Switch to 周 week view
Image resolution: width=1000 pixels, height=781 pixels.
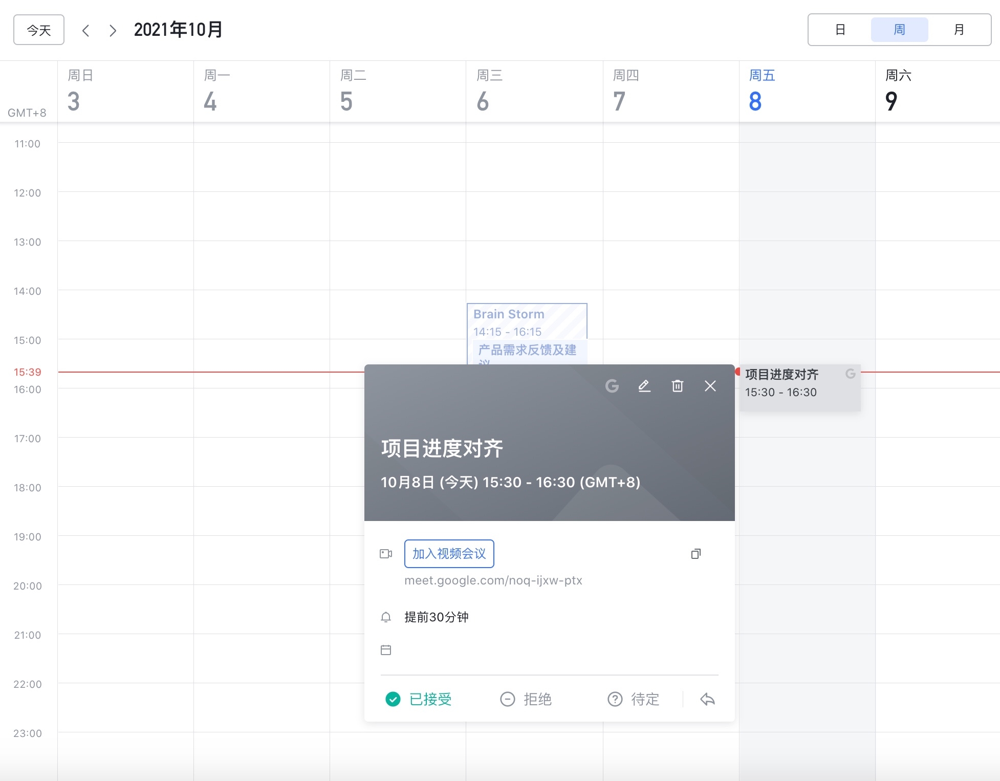click(899, 30)
